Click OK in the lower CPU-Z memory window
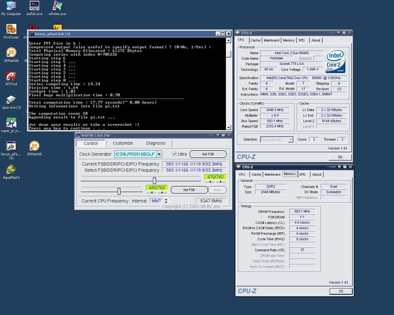This screenshot has height=315, width=394. pyautogui.click(x=341, y=291)
